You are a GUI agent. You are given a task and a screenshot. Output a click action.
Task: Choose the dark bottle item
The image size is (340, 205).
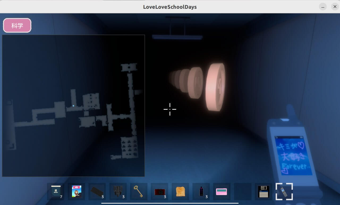[201, 192]
